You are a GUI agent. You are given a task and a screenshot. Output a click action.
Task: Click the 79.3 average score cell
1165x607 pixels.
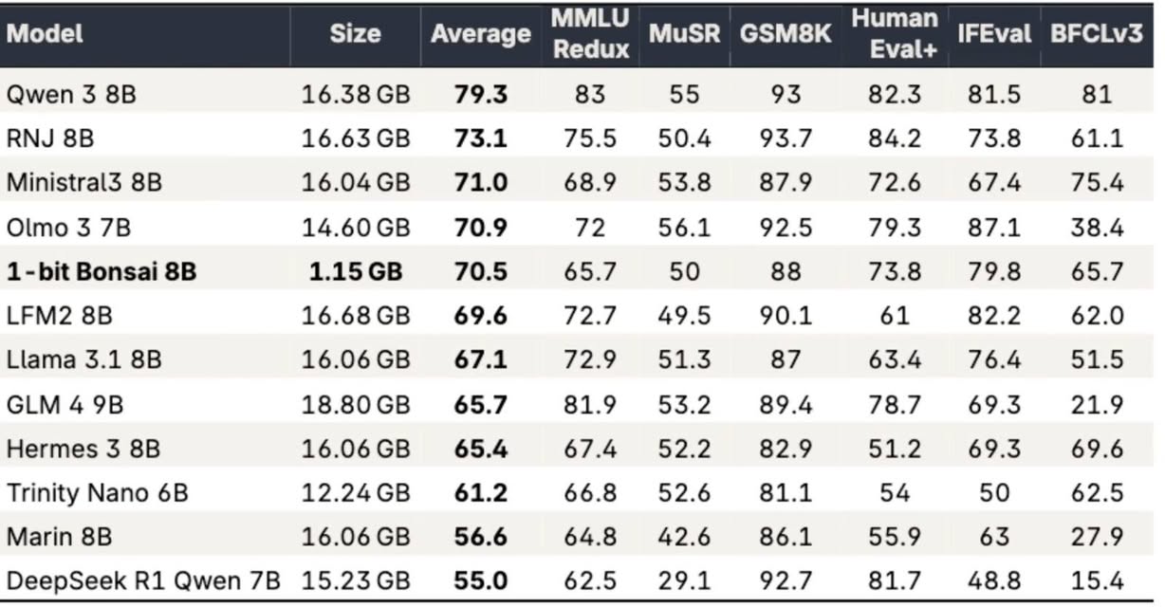point(480,94)
